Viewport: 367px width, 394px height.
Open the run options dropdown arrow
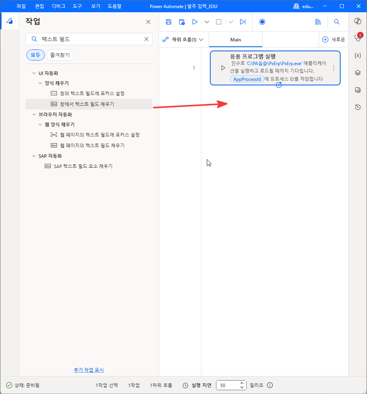pos(207,22)
